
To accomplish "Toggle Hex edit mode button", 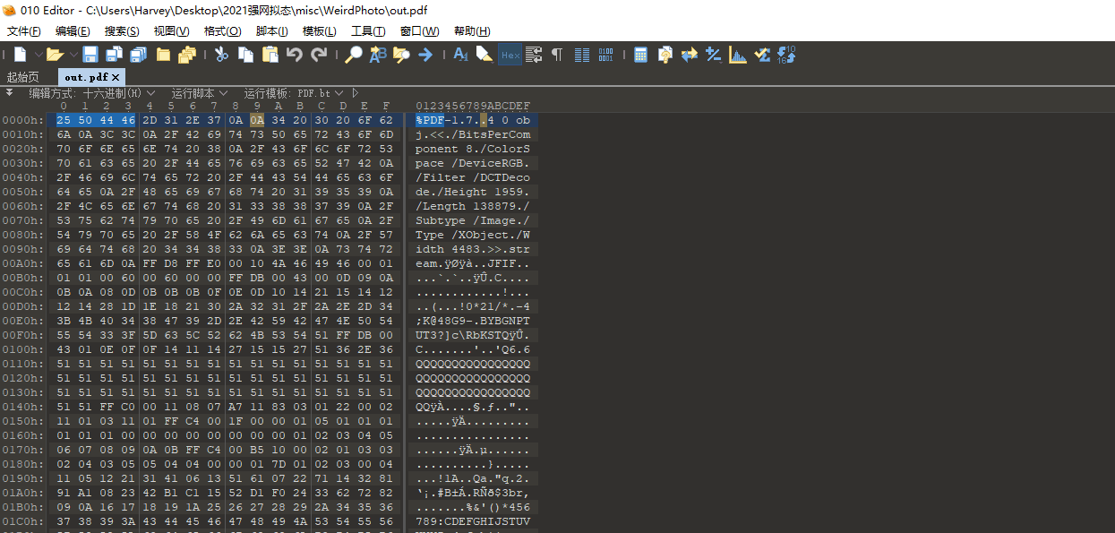I will pos(510,55).
